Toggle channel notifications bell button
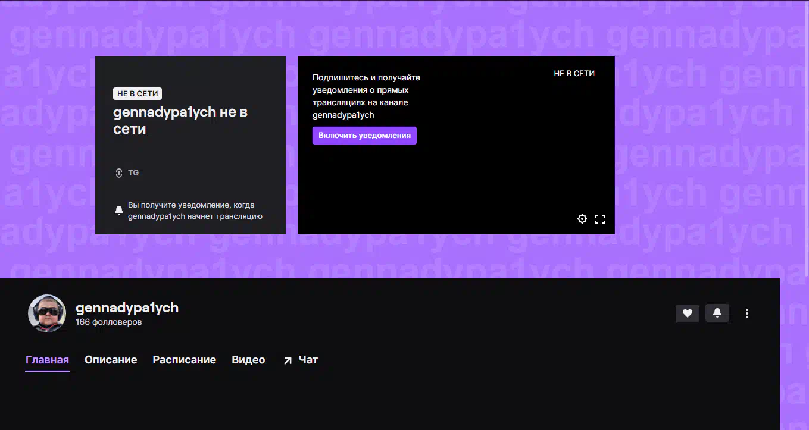This screenshot has height=430, width=809. (717, 313)
